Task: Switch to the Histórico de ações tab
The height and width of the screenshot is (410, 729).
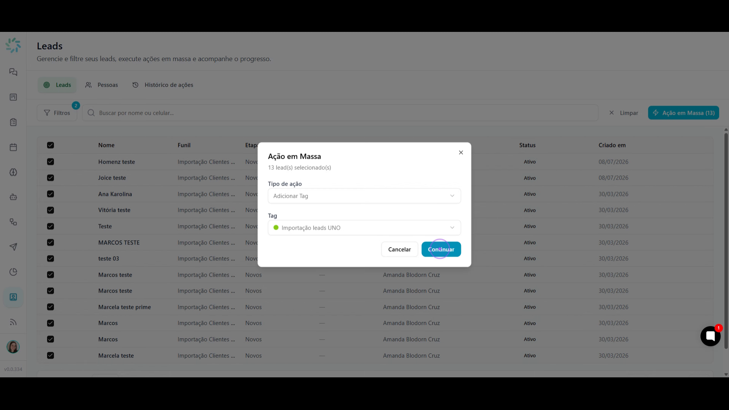Action: pyautogui.click(x=163, y=85)
